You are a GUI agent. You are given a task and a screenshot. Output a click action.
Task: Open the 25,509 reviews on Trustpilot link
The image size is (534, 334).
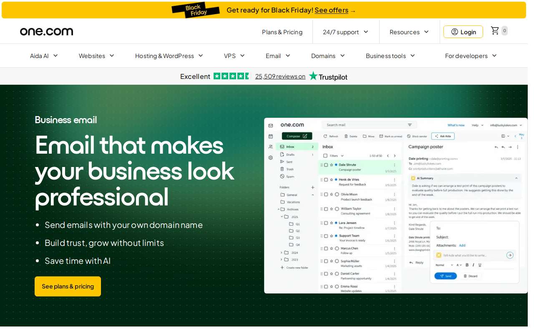point(280,76)
